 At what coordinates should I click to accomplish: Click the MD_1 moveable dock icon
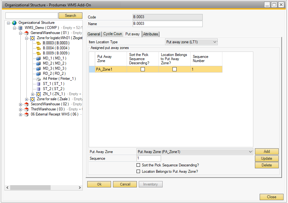[x=39, y=59]
